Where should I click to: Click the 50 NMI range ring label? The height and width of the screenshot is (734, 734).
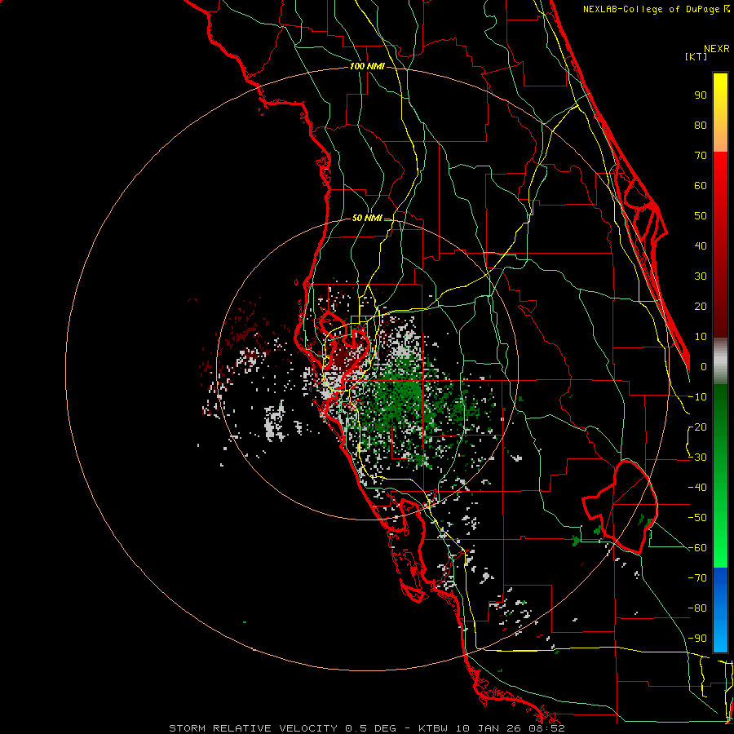click(x=367, y=218)
